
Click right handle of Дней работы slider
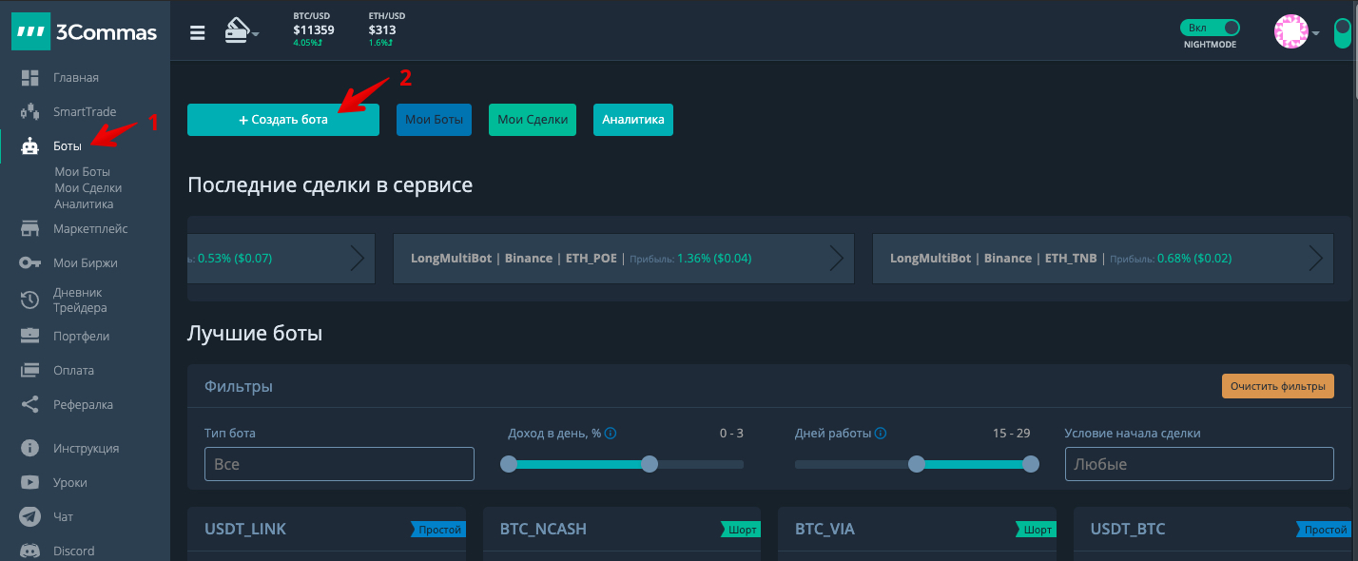tap(1030, 464)
